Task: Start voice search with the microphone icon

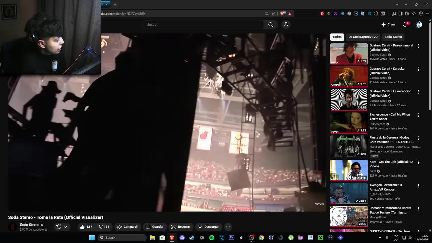Action: 286,24
